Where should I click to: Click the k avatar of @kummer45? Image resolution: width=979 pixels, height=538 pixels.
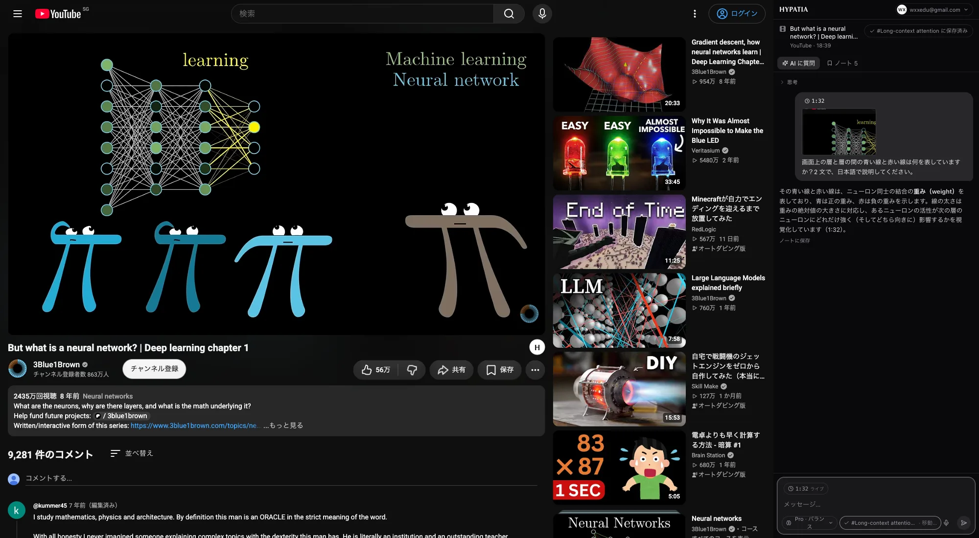click(17, 510)
